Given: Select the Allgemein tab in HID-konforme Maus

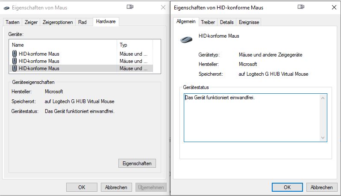Looking at the screenshot, I should click(x=186, y=21).
